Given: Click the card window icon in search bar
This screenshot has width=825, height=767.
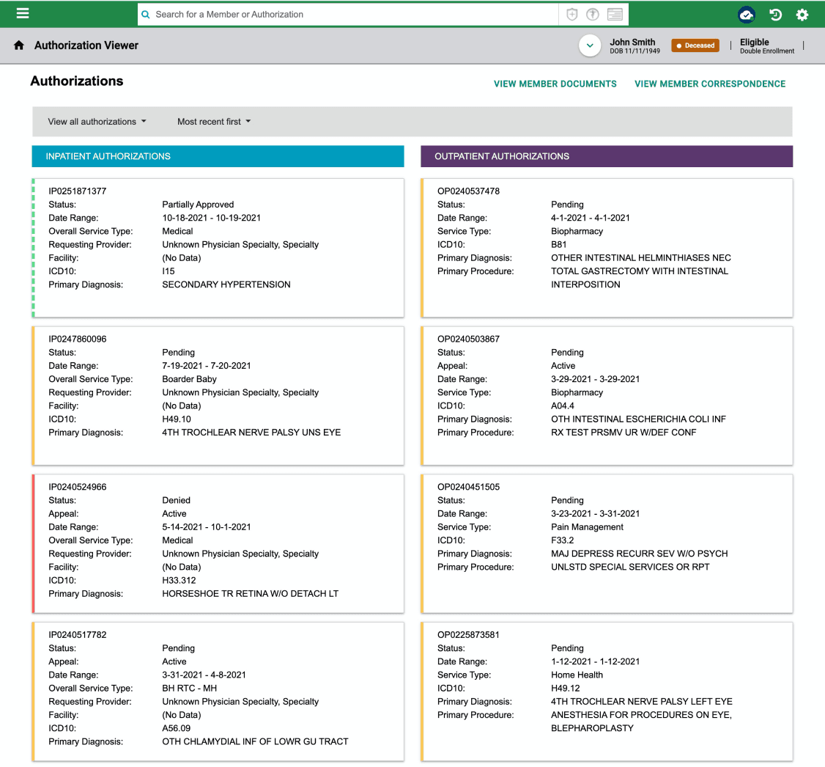Looking at the screenshot, I should click(x=615, y=15).
